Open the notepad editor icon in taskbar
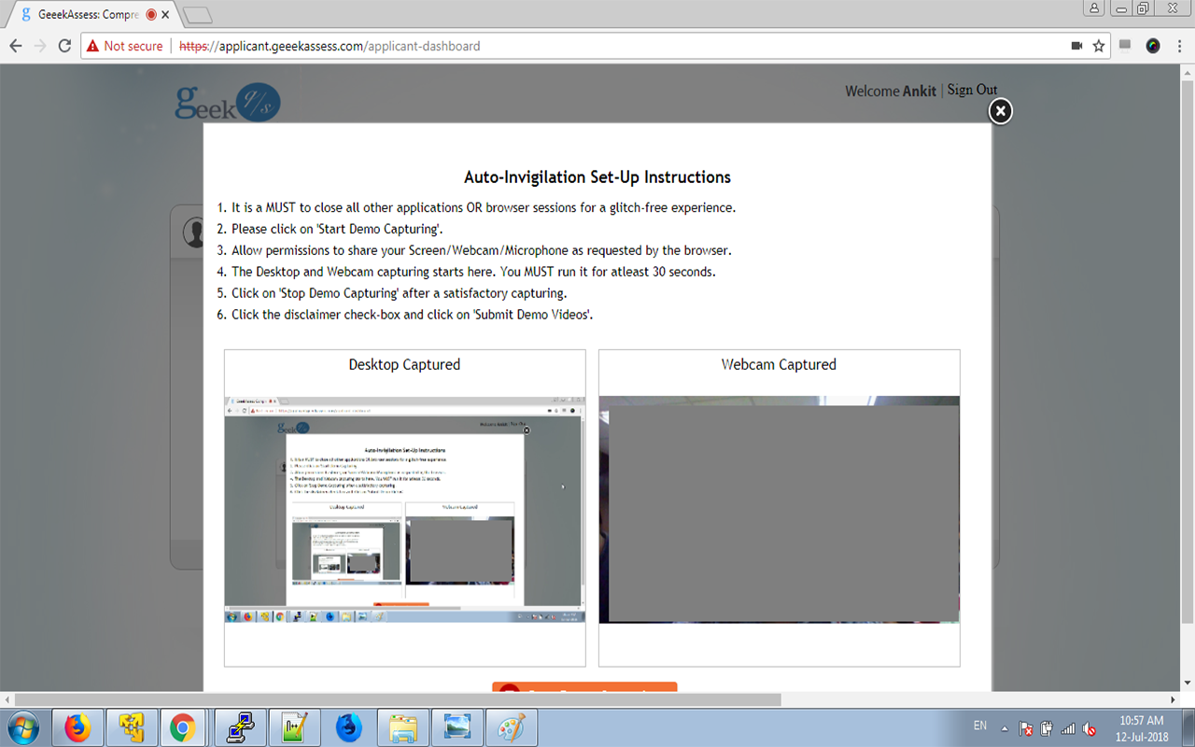 295,727
